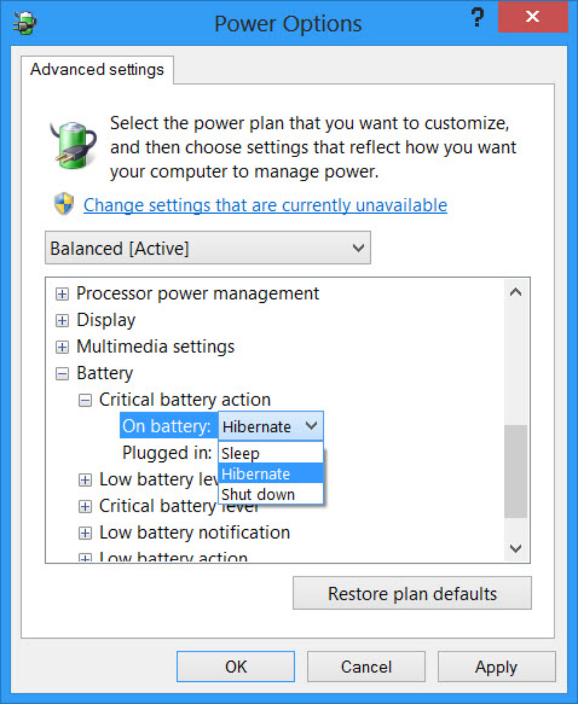Choose Sleep from the dropdown list

tap(240, 453)
